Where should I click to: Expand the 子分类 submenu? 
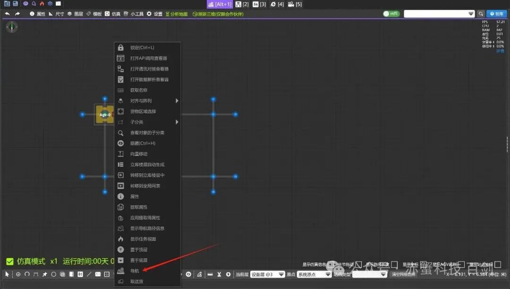147,122
